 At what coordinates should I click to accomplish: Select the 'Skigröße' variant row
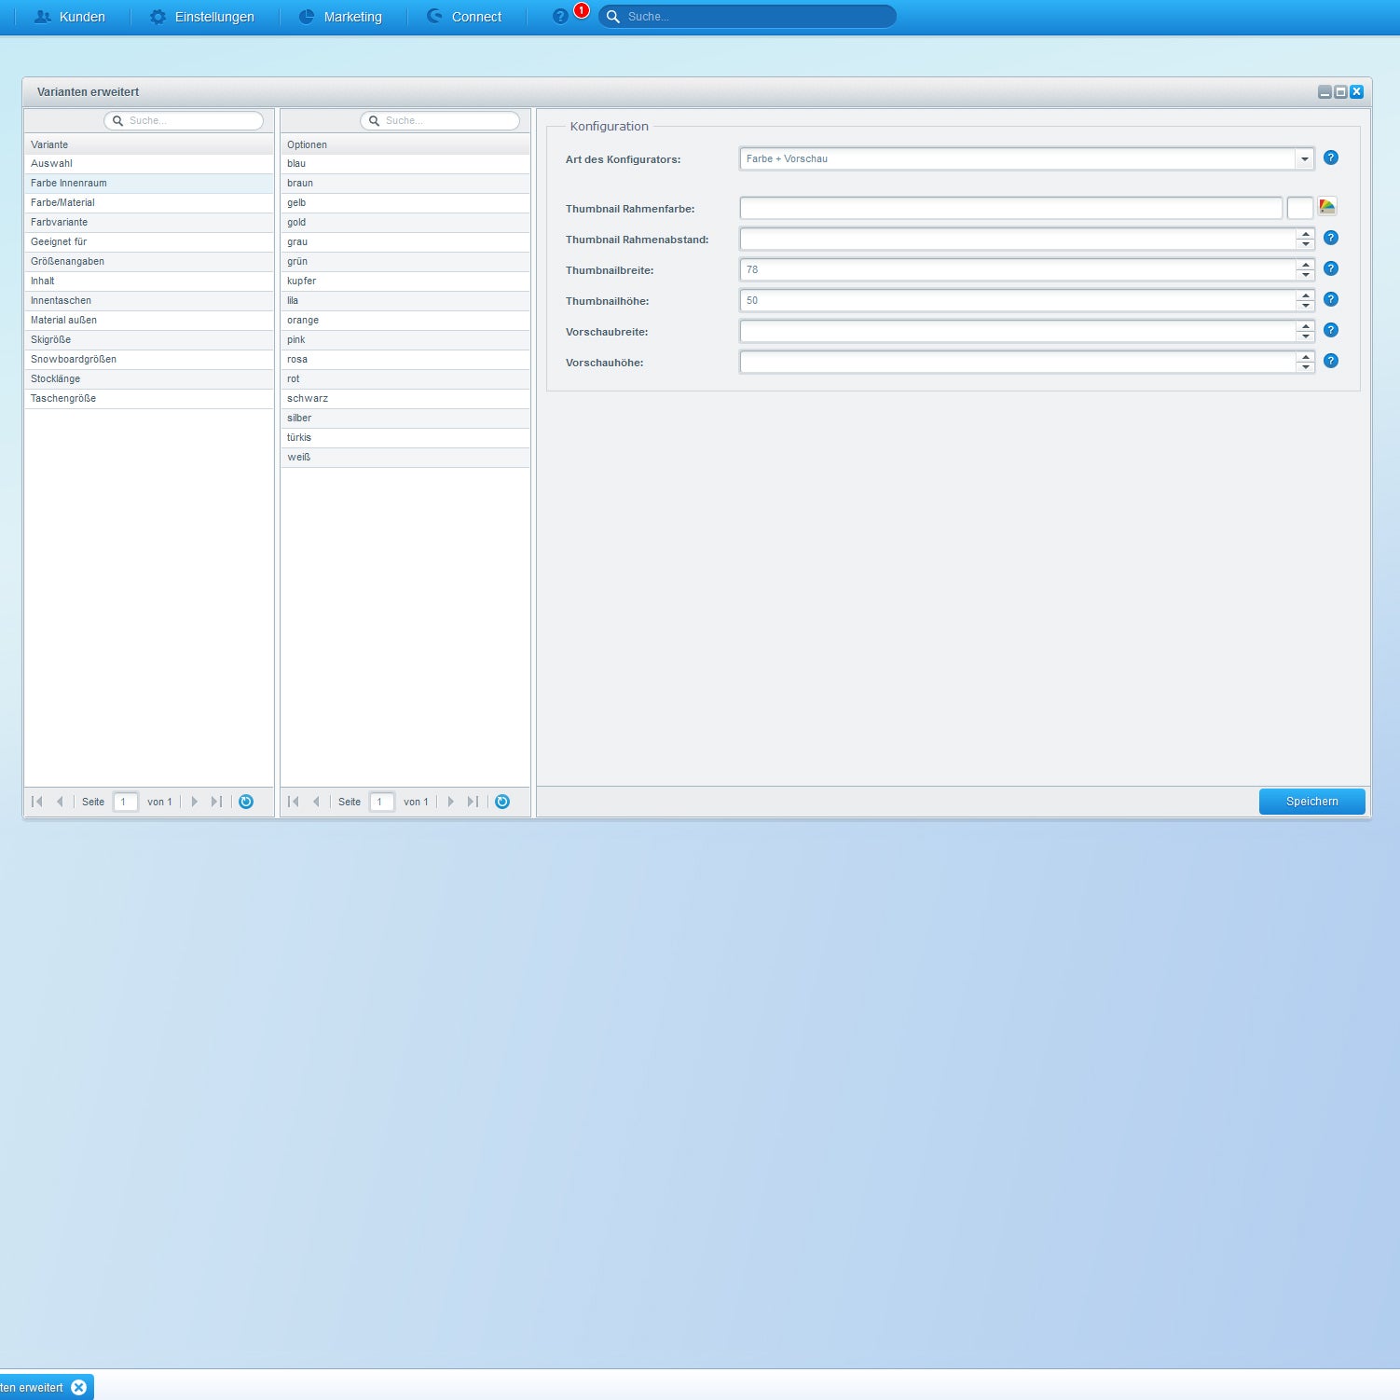tap(149, 340)
